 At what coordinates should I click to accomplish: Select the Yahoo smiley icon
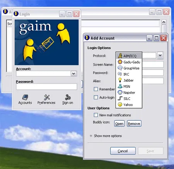coord(120,104)
